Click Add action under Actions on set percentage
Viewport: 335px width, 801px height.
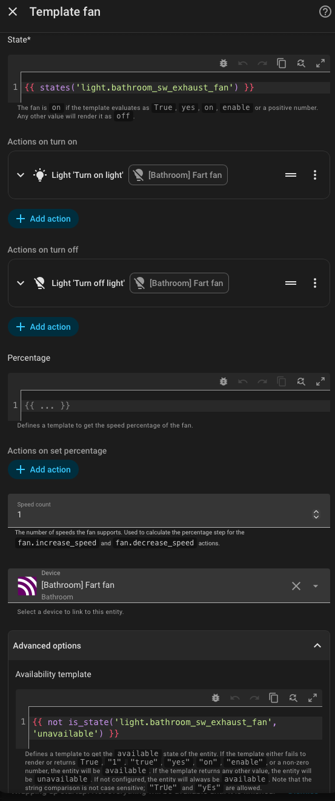tap(43, 469)
